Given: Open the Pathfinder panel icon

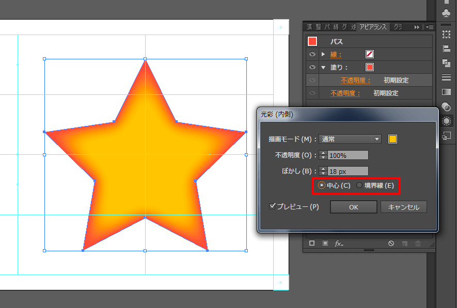Looking at the screenshot, I should 447,63.
